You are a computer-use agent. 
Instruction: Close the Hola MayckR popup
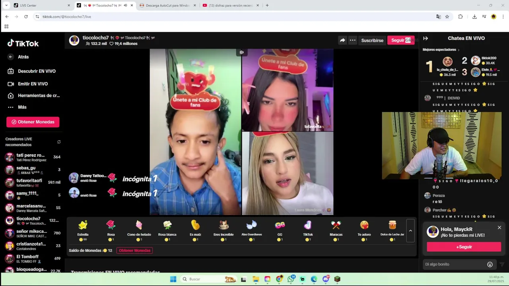[499, 228]
